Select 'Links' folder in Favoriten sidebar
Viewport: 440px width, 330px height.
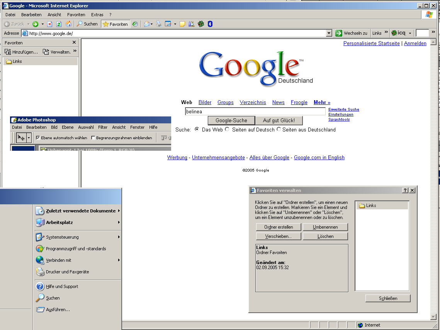point(17,61)
